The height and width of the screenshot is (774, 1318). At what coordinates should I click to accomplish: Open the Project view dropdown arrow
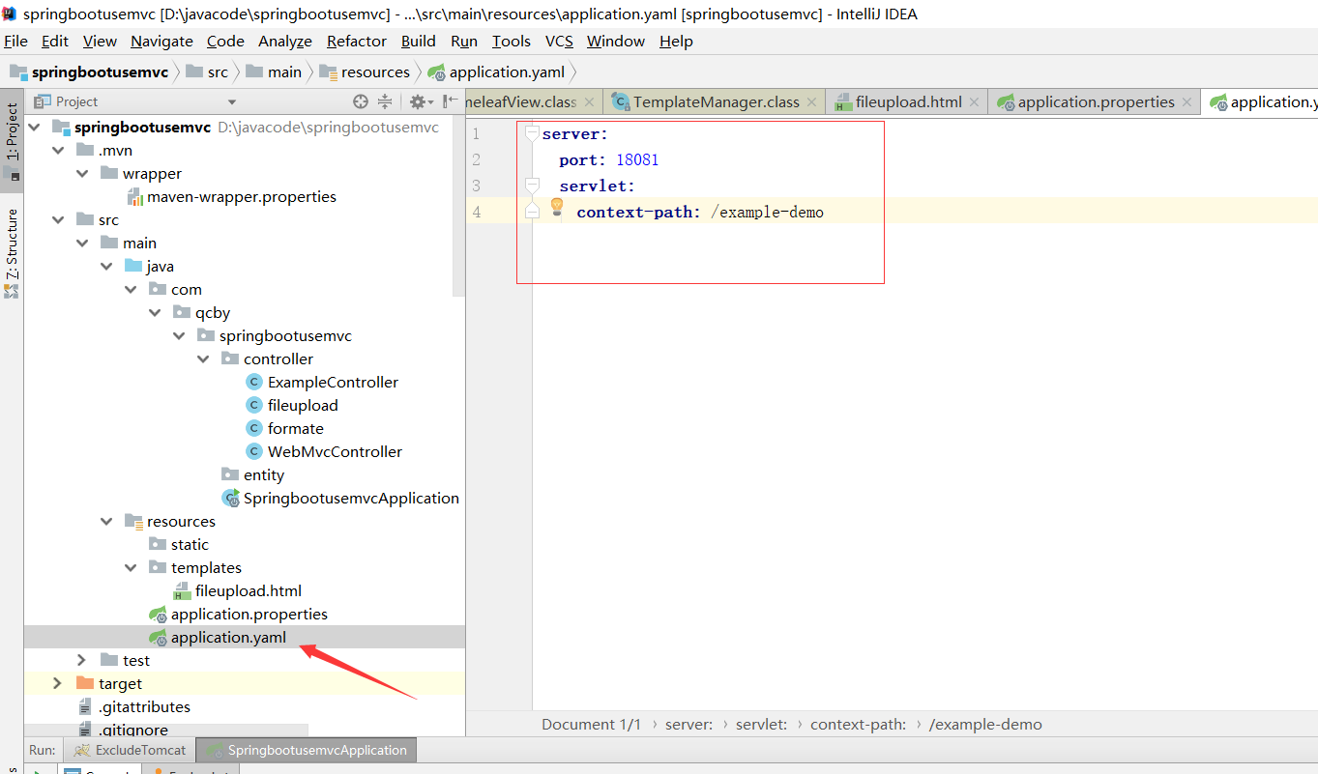tap(232, 101)
